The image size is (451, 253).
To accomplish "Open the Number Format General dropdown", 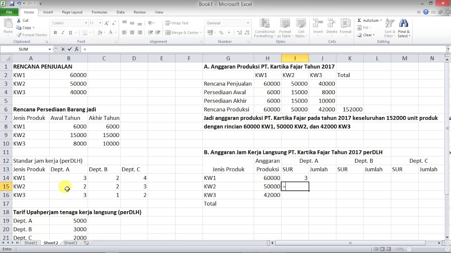I will (247, 23).
